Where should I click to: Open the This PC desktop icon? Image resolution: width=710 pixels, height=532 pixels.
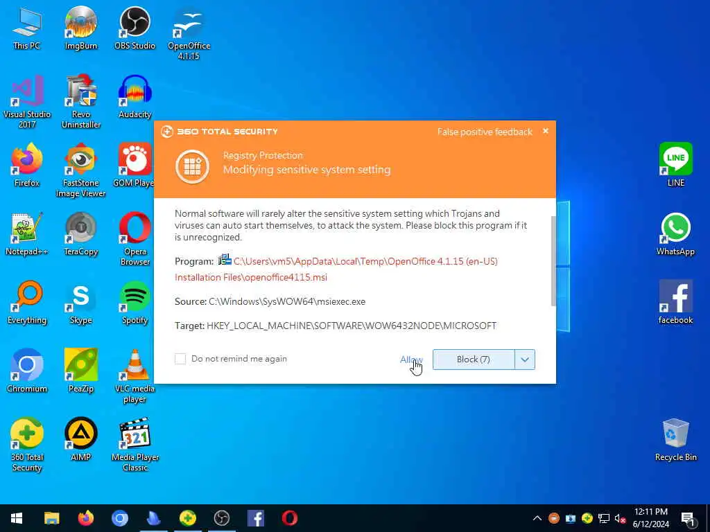[27, 28]
